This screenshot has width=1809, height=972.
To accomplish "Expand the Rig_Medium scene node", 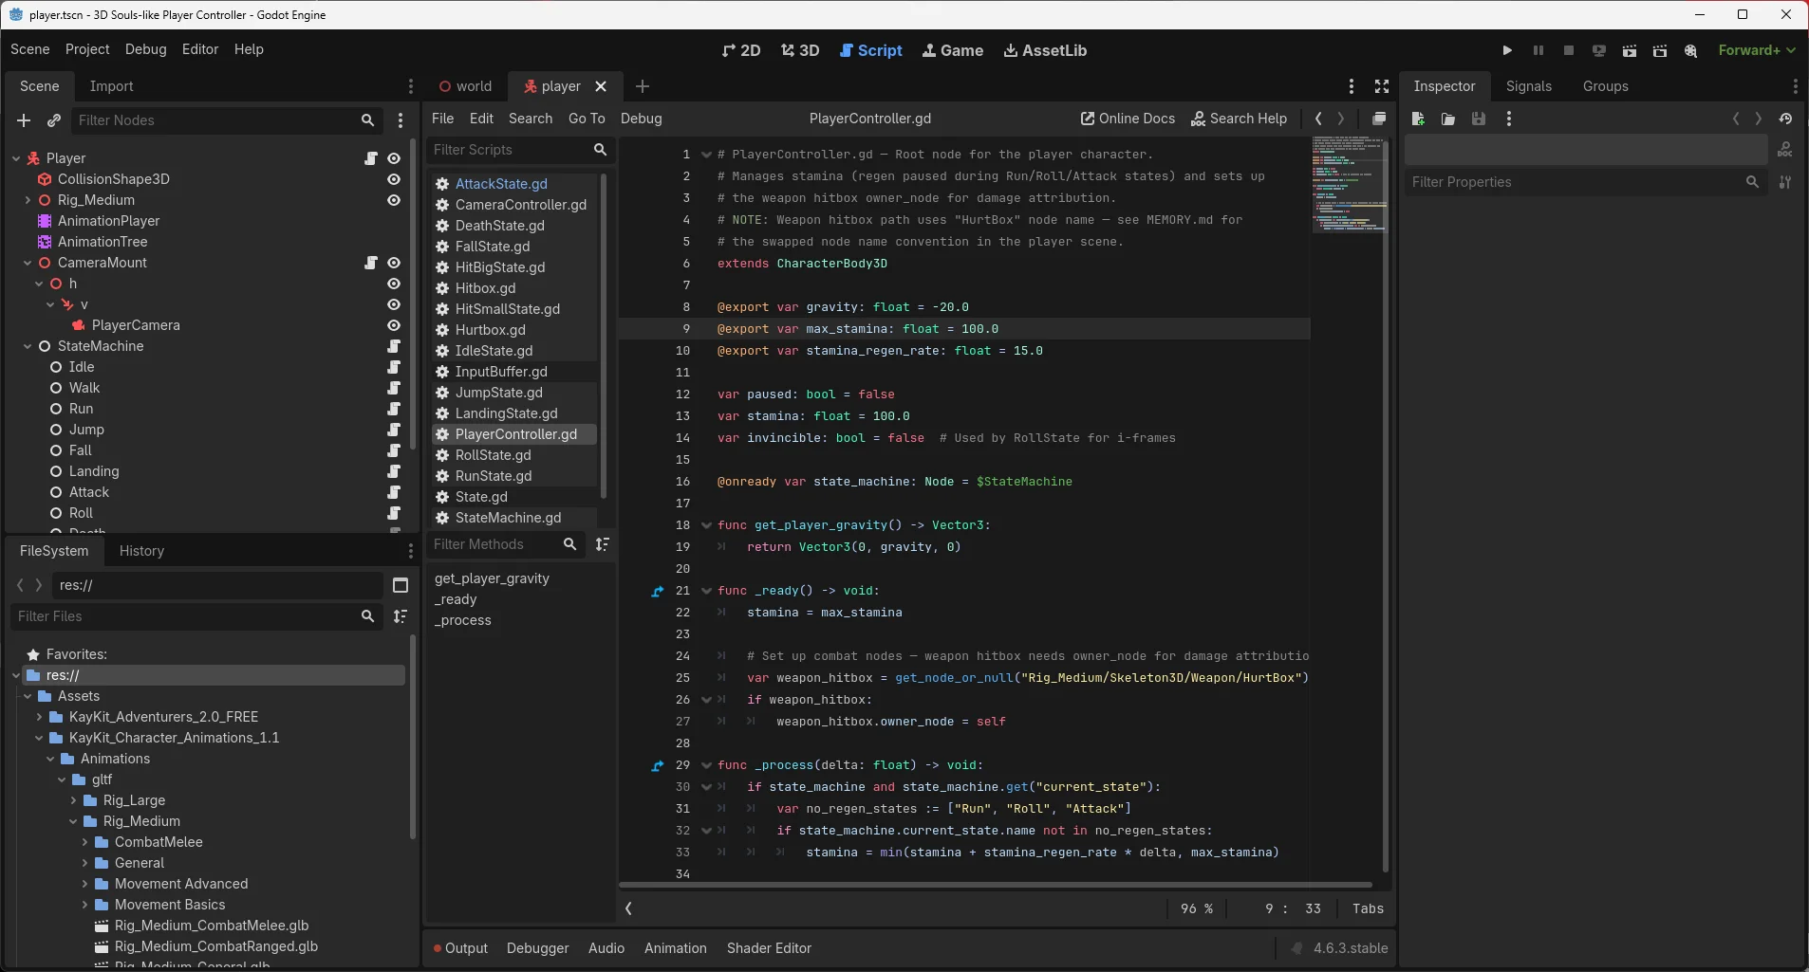I will (28, 200).
